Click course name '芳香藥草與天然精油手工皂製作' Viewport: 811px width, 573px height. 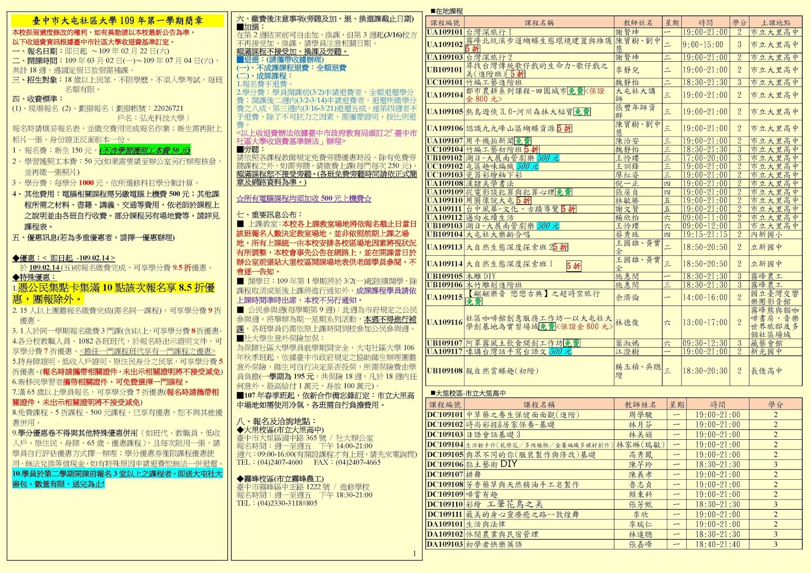tap(523, 485)
